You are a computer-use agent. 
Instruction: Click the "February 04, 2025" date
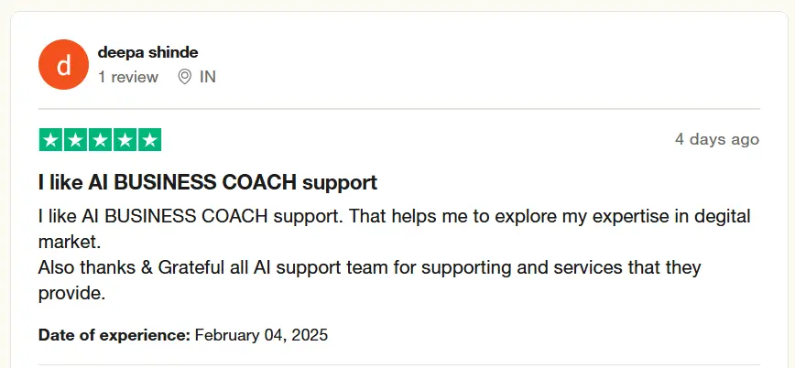click(261, 335)
